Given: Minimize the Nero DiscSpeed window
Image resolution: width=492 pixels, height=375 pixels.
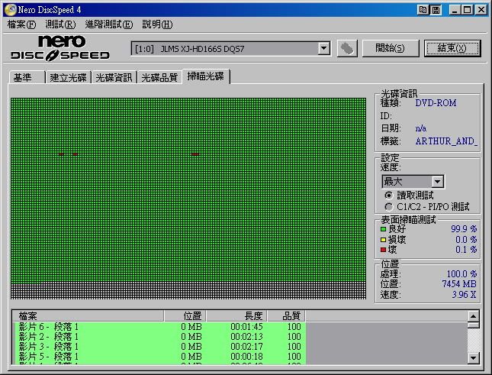Looking at the screenshot, I should pyautogui.click(x=454, y=10).
